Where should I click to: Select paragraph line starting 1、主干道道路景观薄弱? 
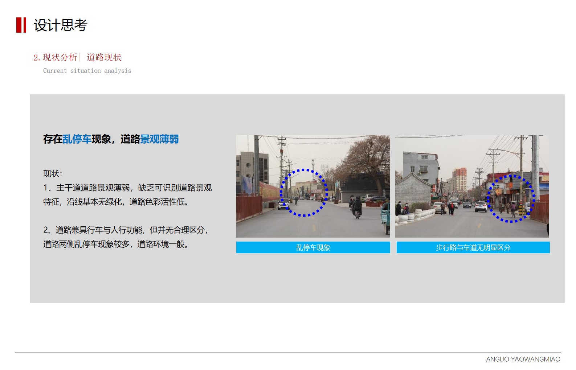(x=127, y=188)
